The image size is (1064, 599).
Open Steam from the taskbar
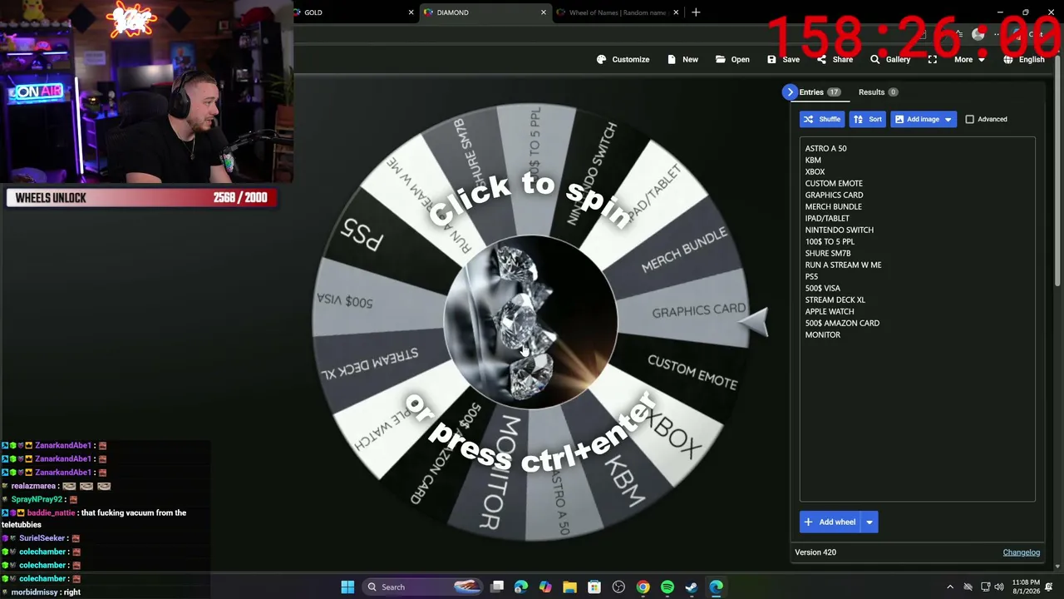(x=692, y=587)
